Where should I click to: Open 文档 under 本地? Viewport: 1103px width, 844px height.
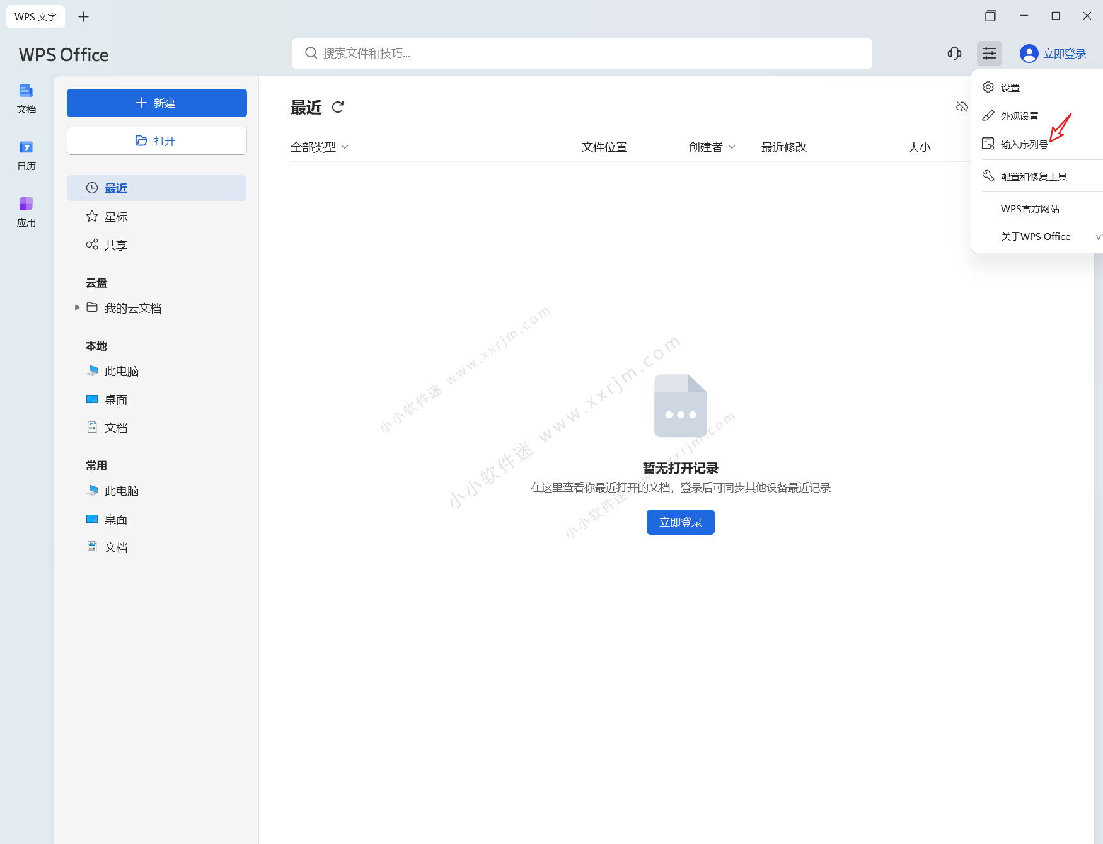click(x=156, y=428)
